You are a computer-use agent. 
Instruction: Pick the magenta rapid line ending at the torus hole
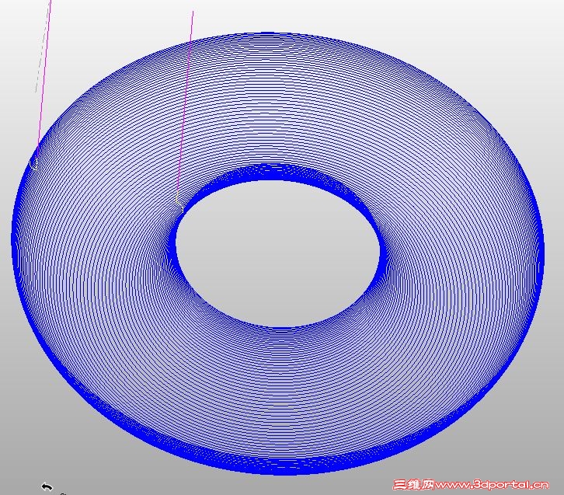pyautogui.click(x=185, y=104)
